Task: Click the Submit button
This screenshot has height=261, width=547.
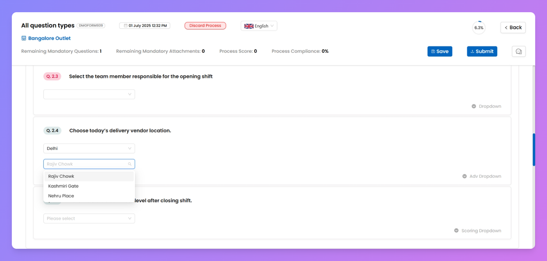Action: tap(482, 51)
